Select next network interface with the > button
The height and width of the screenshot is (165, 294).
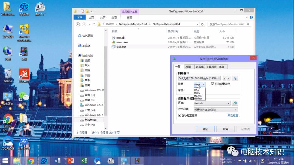point(228,78)
